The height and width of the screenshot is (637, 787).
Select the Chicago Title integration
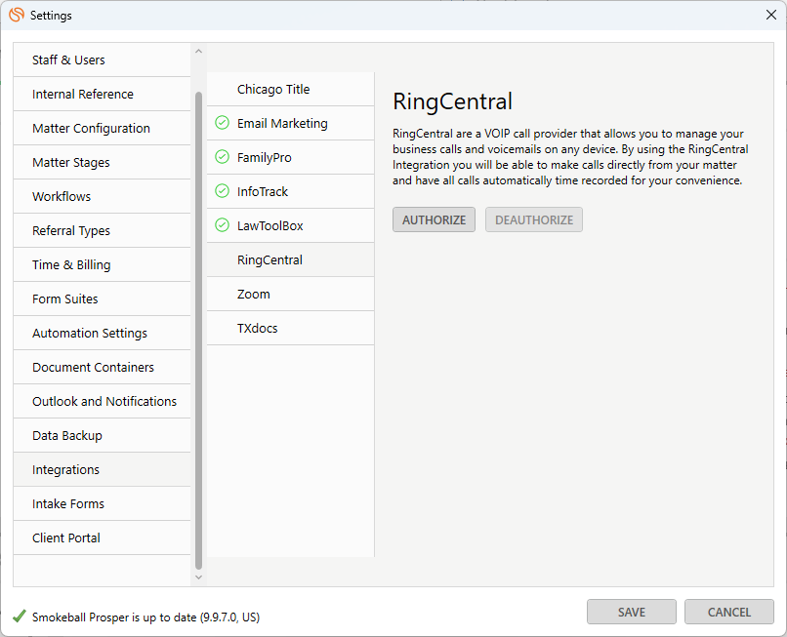pyautogui.click(x=291, y=90)
